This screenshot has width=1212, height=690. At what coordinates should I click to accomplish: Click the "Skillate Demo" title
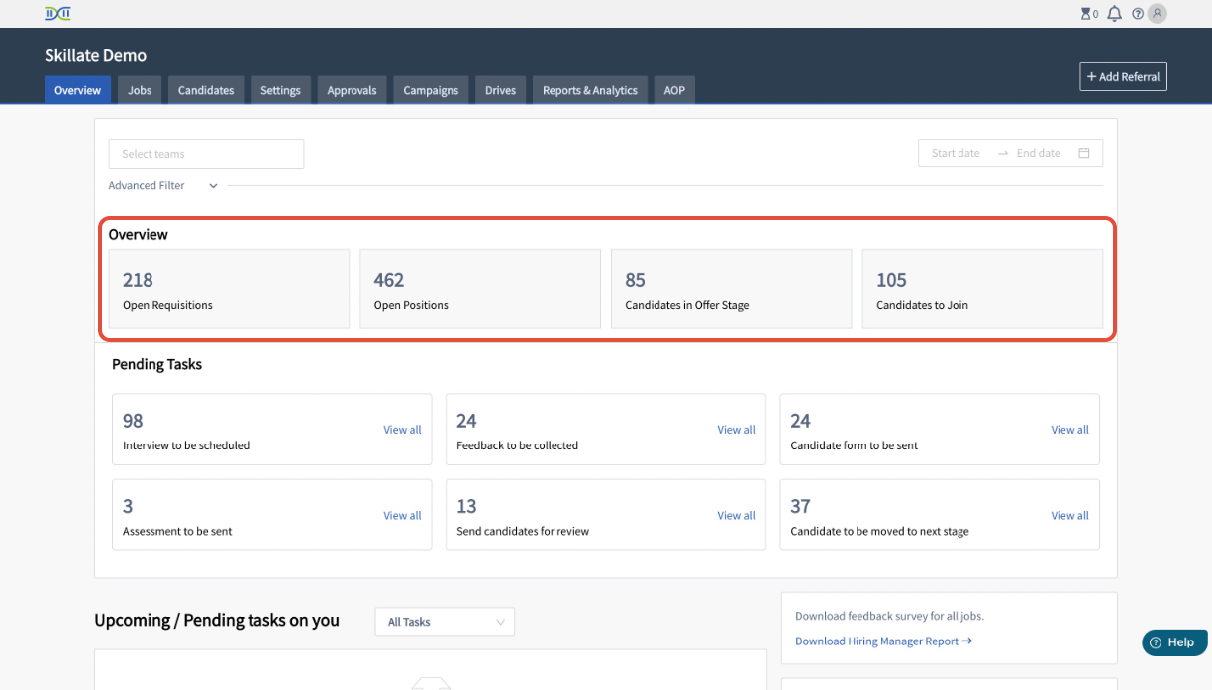point(95,55)
